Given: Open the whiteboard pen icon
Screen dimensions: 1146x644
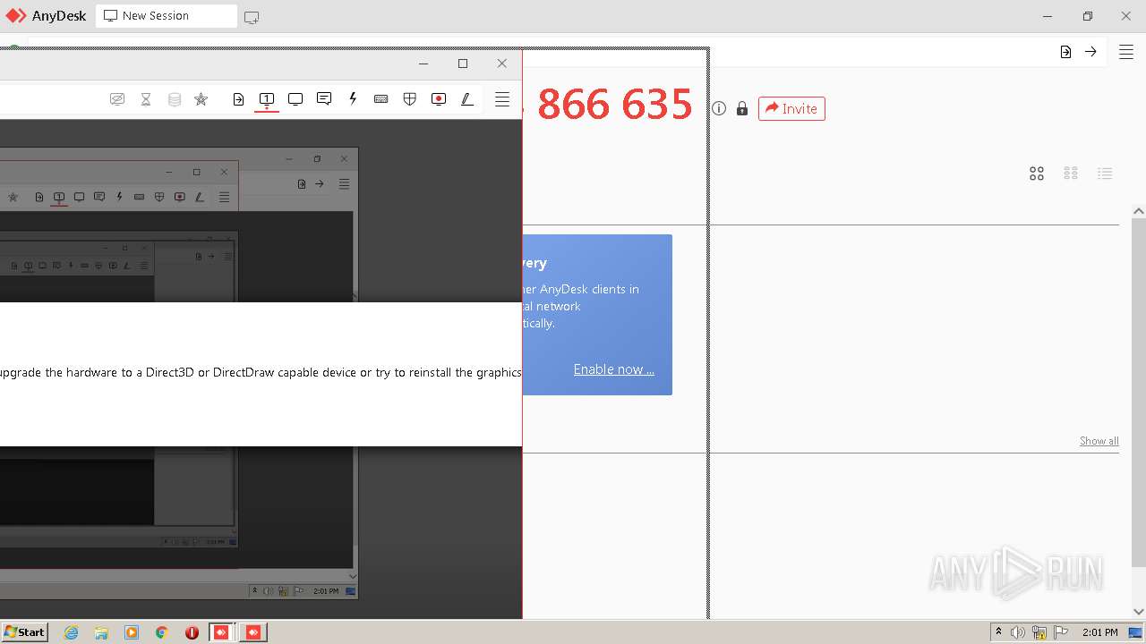Looking at the screenshot, I should 467,99.
